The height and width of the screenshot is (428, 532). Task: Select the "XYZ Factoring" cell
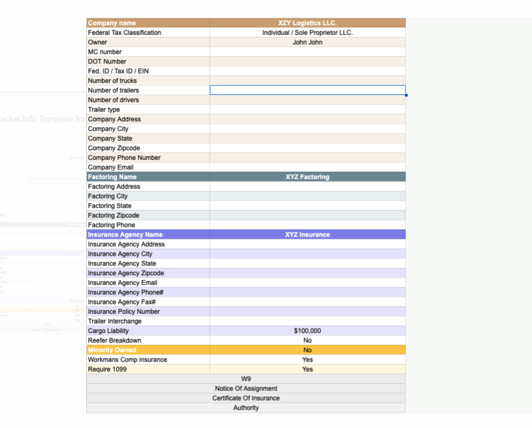click(x=307, y=177)
